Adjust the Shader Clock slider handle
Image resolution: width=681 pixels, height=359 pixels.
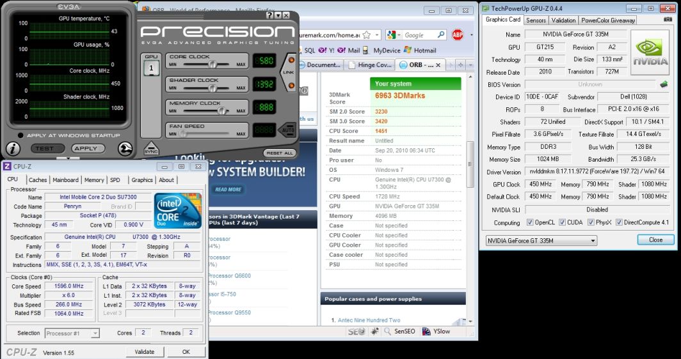point(212,88)
